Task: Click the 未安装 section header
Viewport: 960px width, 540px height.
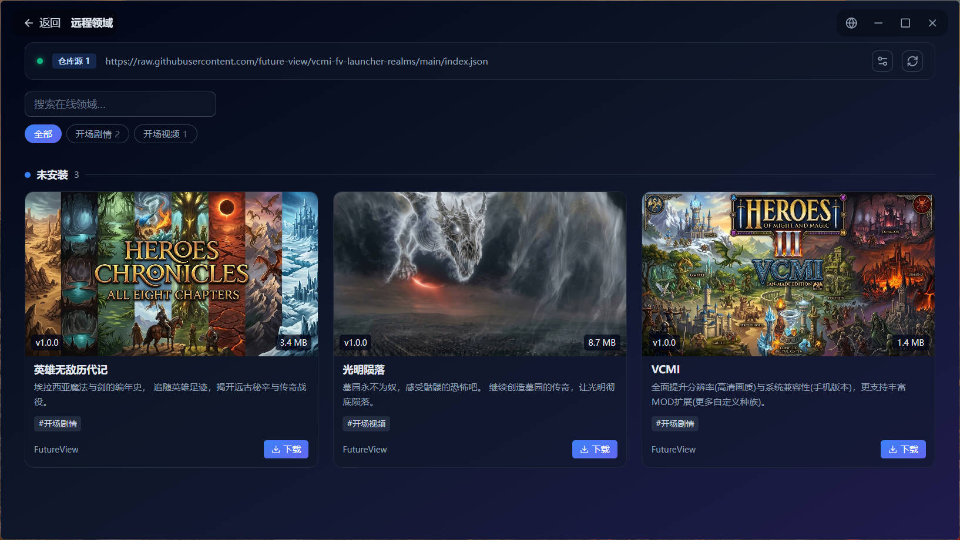Action: (52, 175)
